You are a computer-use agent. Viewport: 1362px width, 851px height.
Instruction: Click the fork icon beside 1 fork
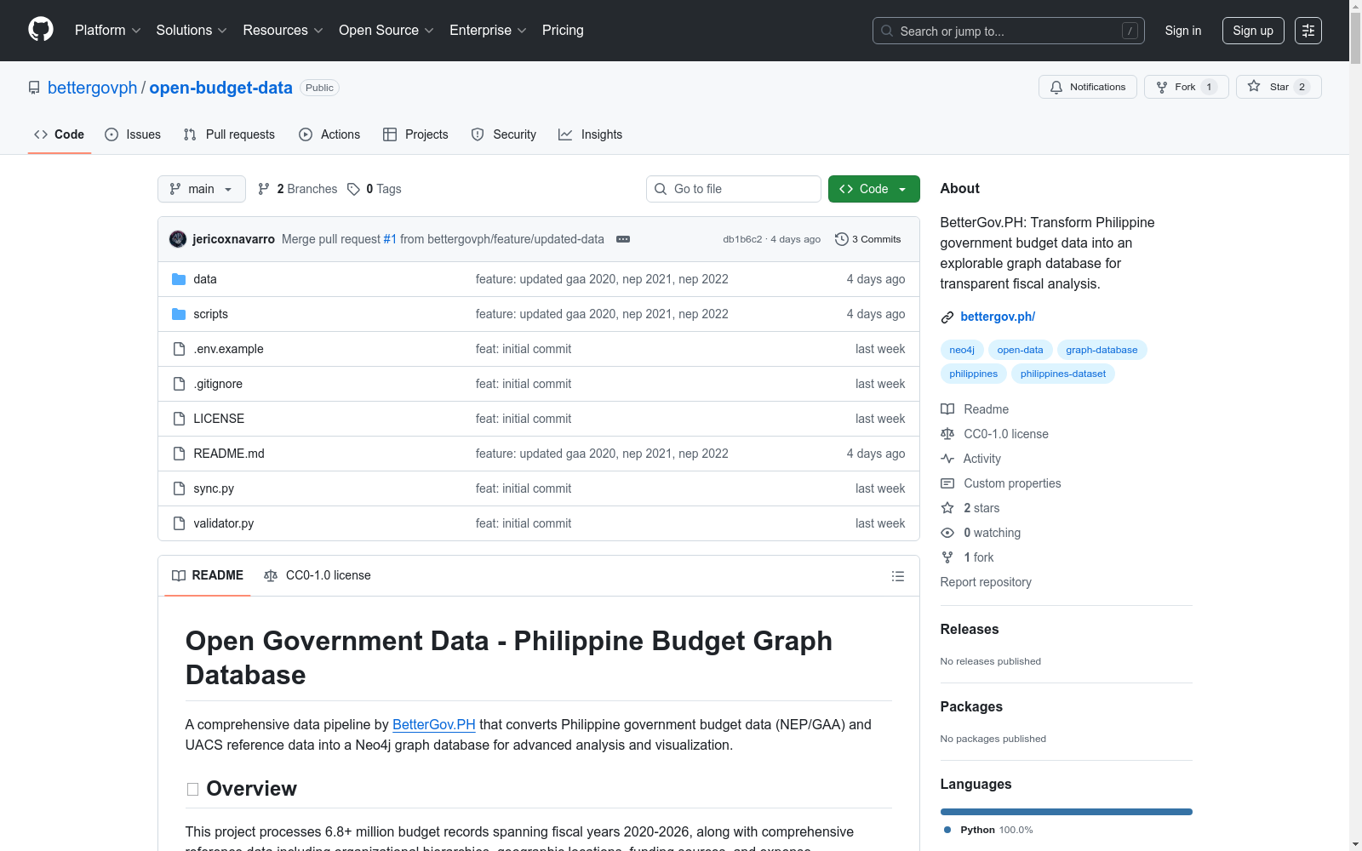tap(947, 557)
